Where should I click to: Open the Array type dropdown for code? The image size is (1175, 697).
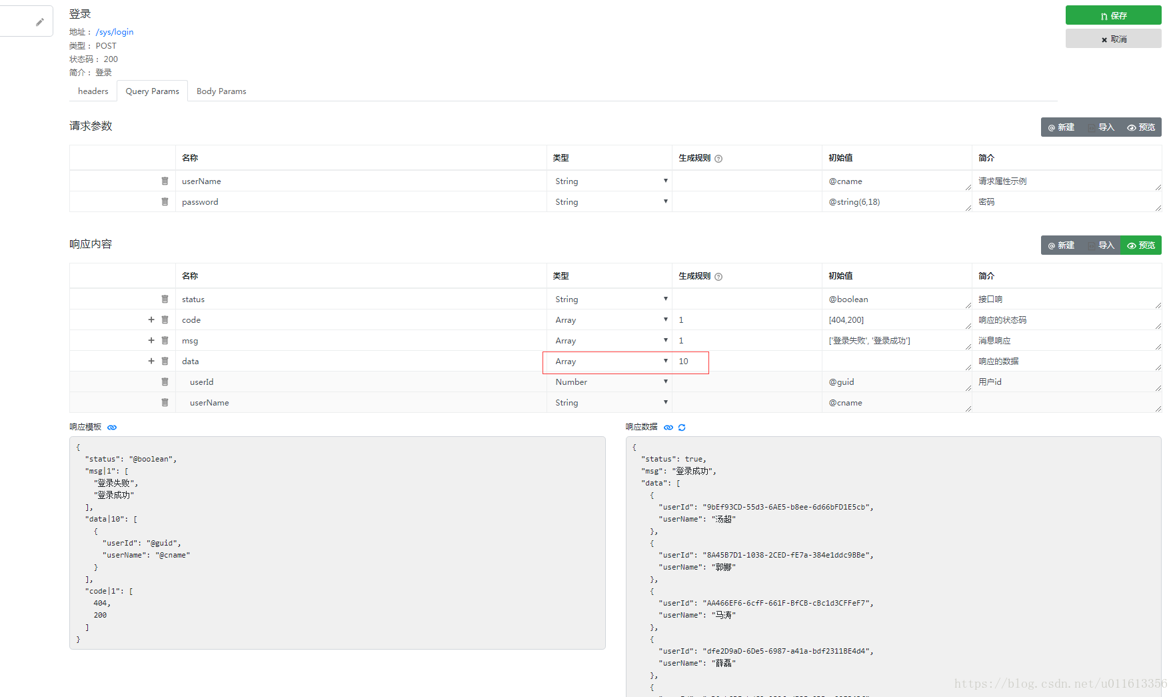click(609, 320)
